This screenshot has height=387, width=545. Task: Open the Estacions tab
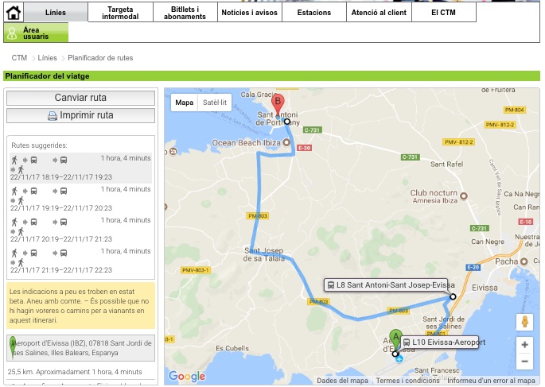(x=314, y=13)
